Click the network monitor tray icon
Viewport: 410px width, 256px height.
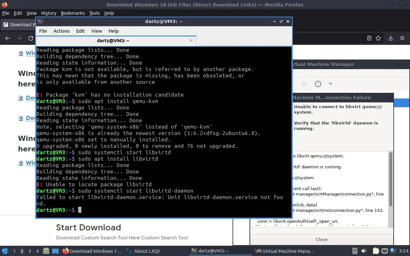(385, 251)
